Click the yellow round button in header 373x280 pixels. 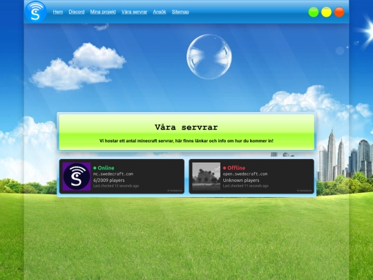tap(326, 12)
